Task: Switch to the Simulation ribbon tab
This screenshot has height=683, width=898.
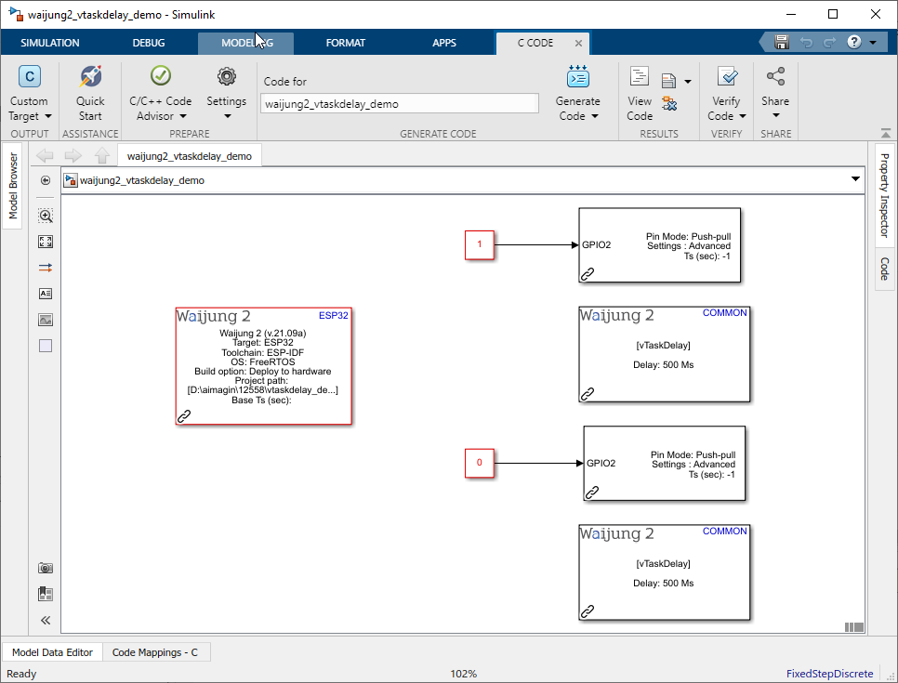Action: point(50,43)
